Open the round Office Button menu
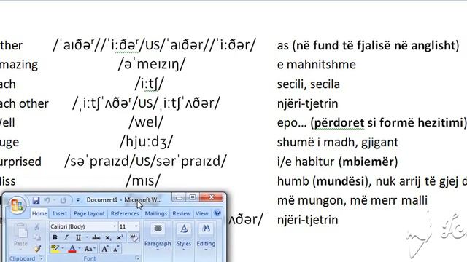Screen dimensions: 467x262 17,205
